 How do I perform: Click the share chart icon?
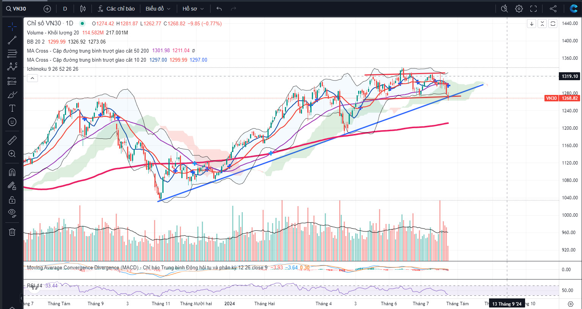coord(553,9)
